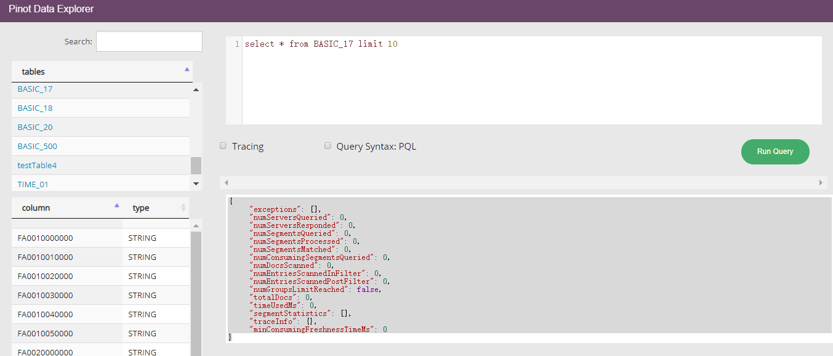Click inside the SQL query editor
This screenshot has height=356, width=833.
[x=532, y=80]
